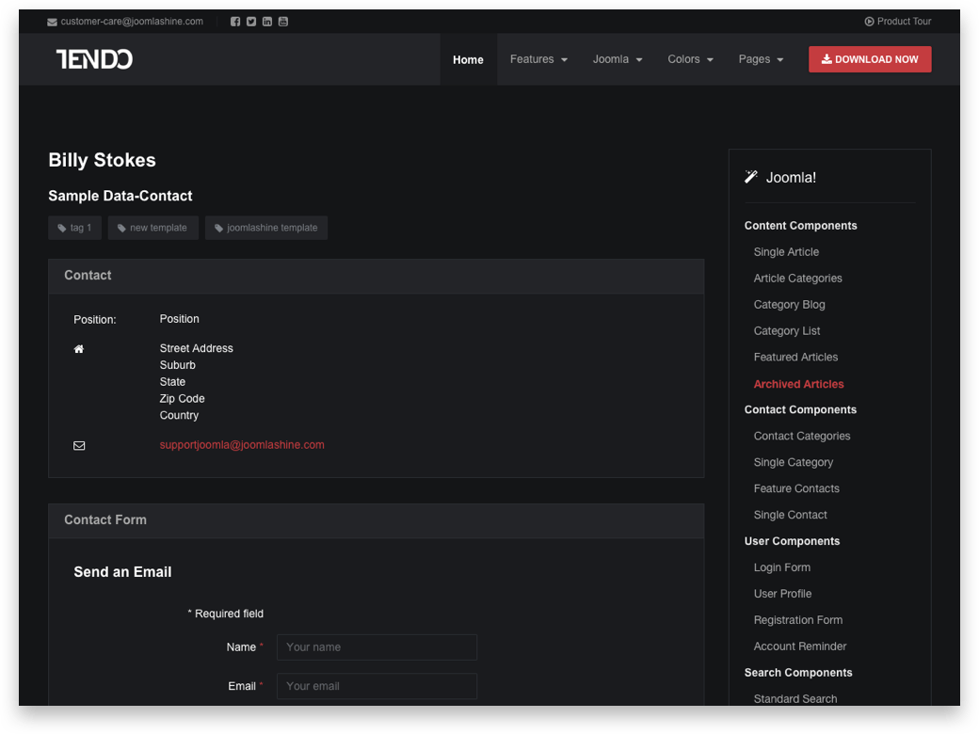The image size is (979, 734).
Task: Click the 'Position:' label
Action: click(95, 320)
